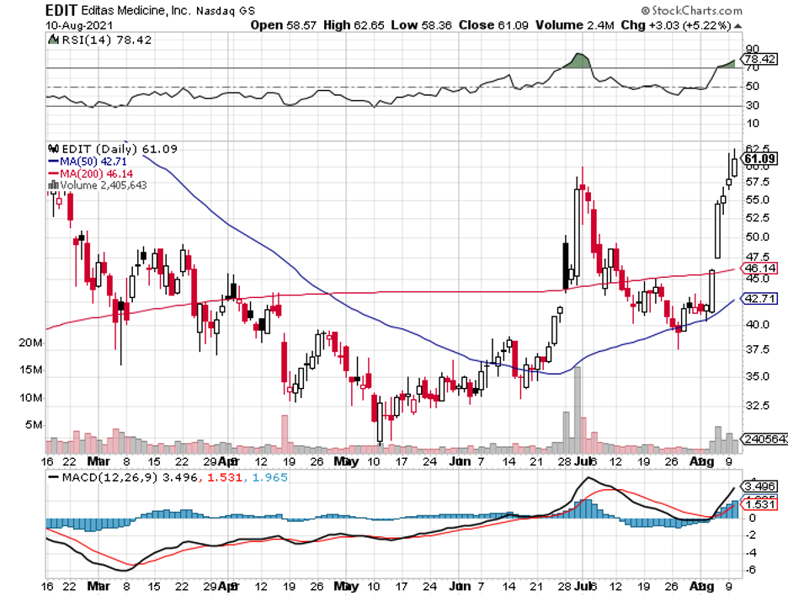Click the volume bars legend icon

pos(54,184)
